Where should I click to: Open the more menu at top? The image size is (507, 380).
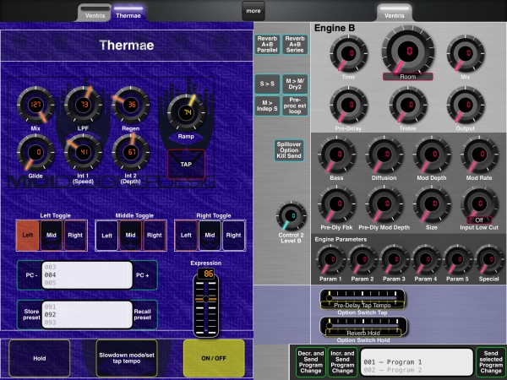click(x=253, y=11)
